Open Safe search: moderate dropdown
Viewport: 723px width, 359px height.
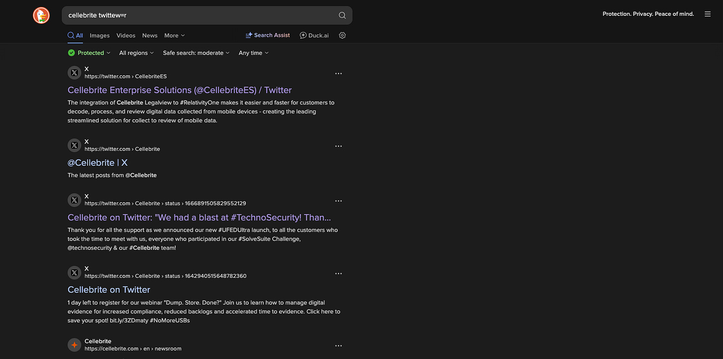[196, 53]
